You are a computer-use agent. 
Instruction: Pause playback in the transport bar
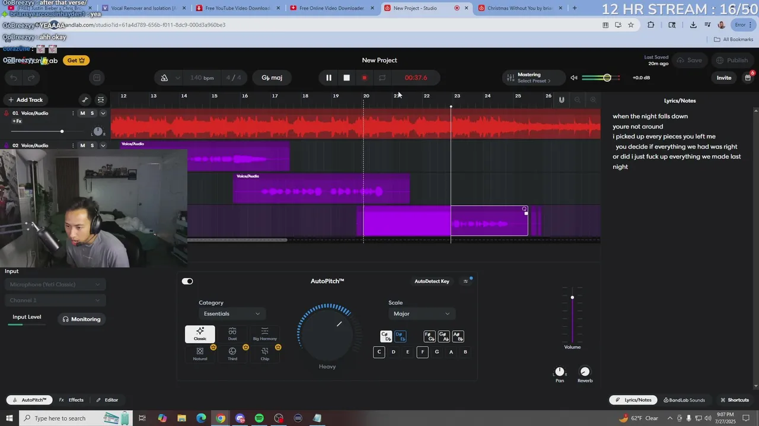[329, 78]
